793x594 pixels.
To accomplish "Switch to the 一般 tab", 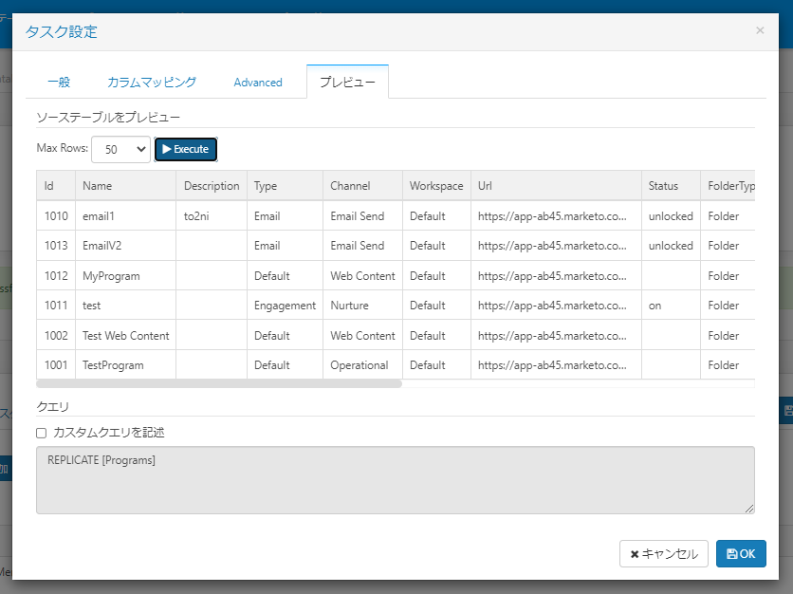I will click(x=59, y=82).
